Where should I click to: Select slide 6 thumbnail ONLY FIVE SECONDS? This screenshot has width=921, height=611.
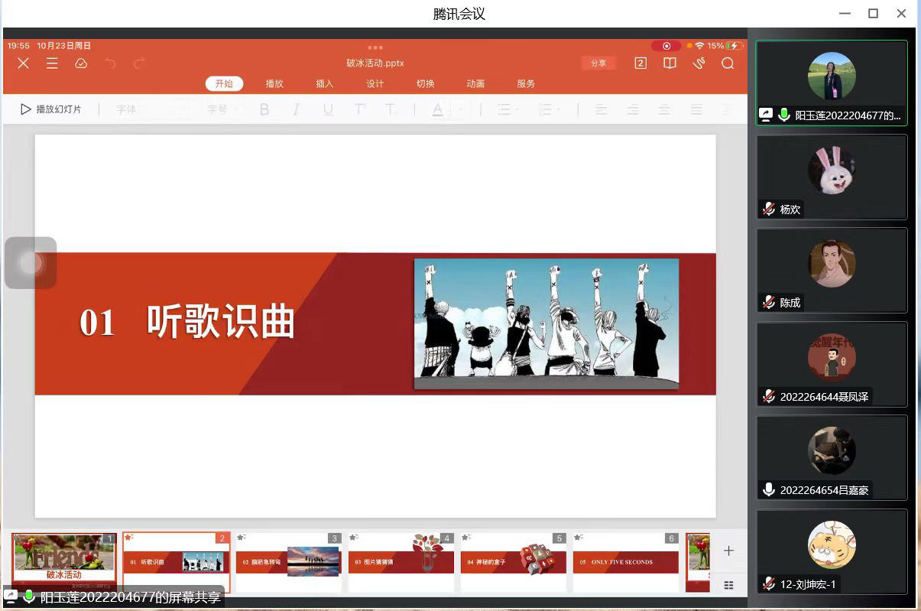coord(626,562)
